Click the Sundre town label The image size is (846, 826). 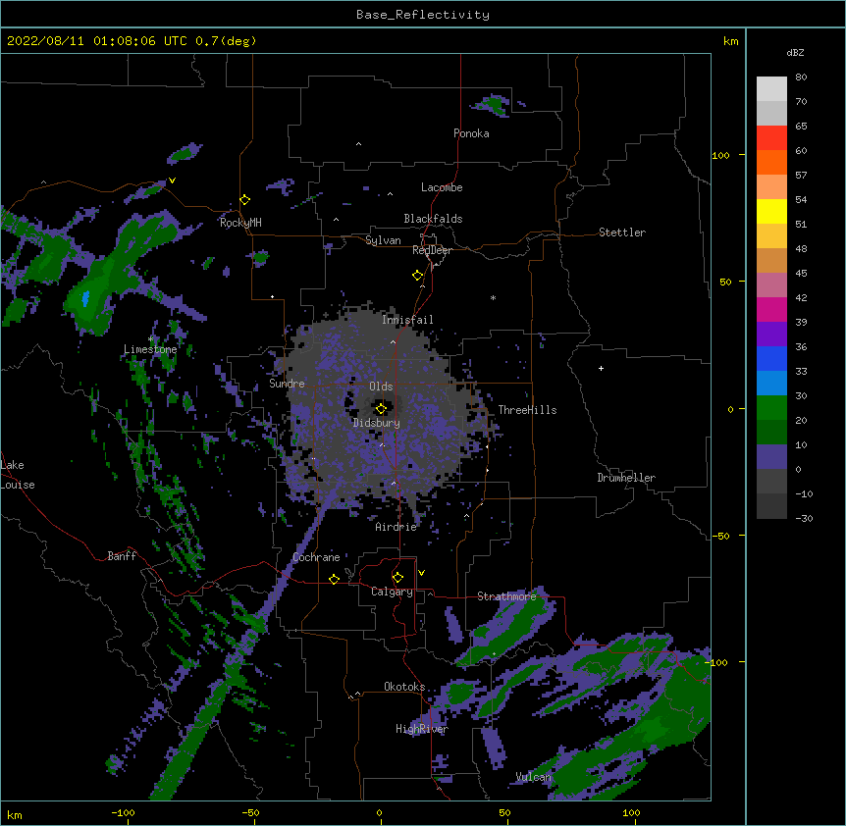[287, 384]
